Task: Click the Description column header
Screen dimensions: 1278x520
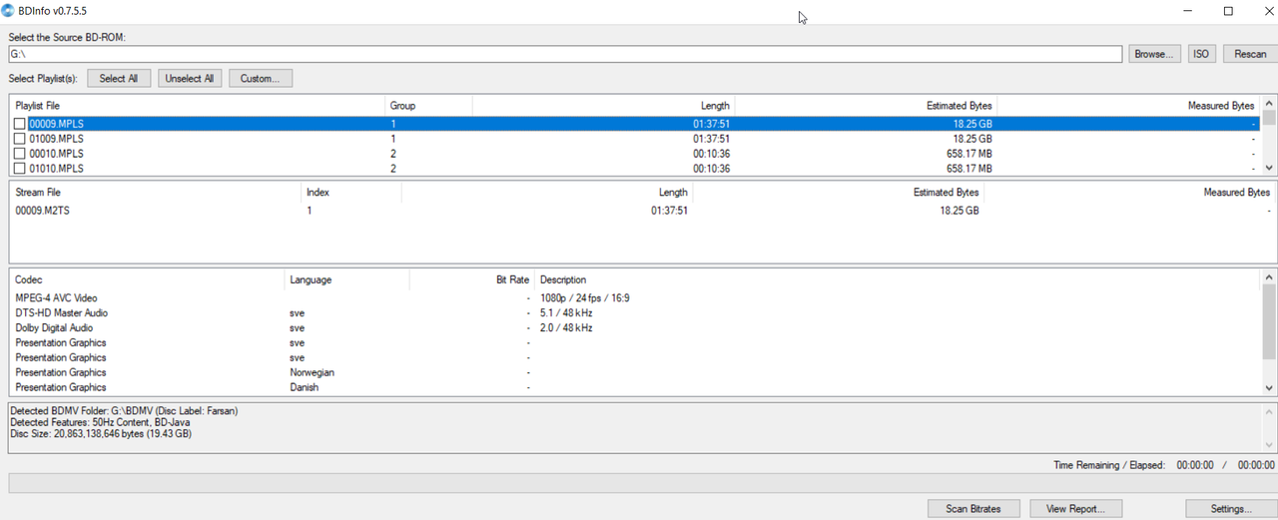Action: click(897, 279)
